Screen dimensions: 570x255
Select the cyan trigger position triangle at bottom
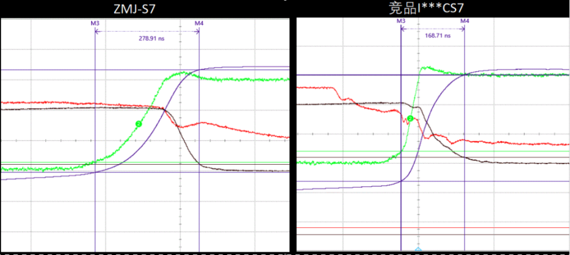pyautogui.click(x=417, y=250)
